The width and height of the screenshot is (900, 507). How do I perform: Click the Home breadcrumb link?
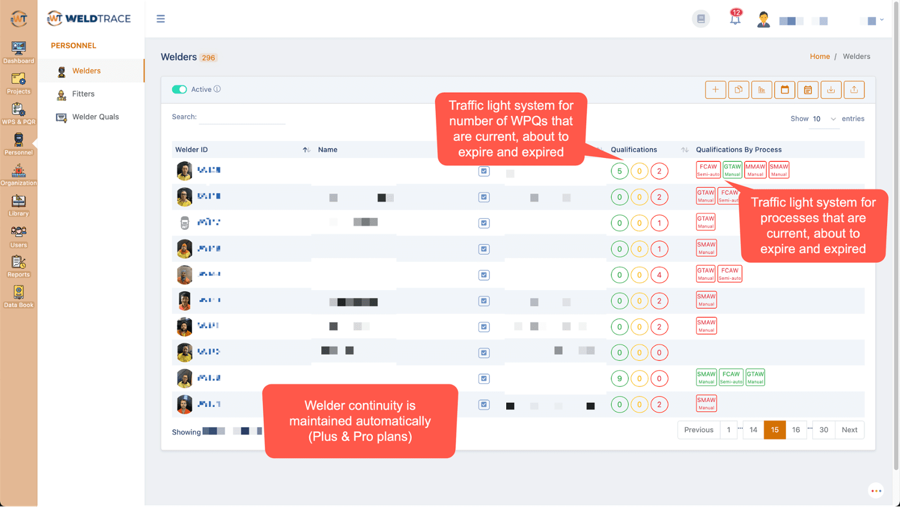pos(820,57)
